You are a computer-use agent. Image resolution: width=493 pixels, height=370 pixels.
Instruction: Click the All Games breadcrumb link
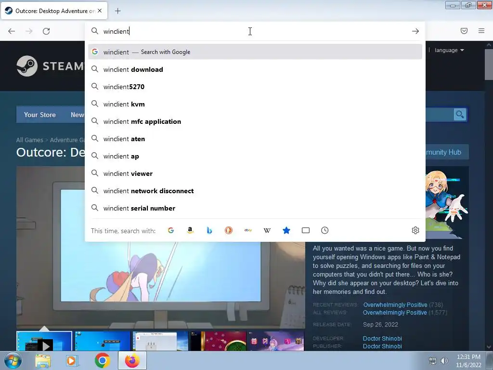29,140
